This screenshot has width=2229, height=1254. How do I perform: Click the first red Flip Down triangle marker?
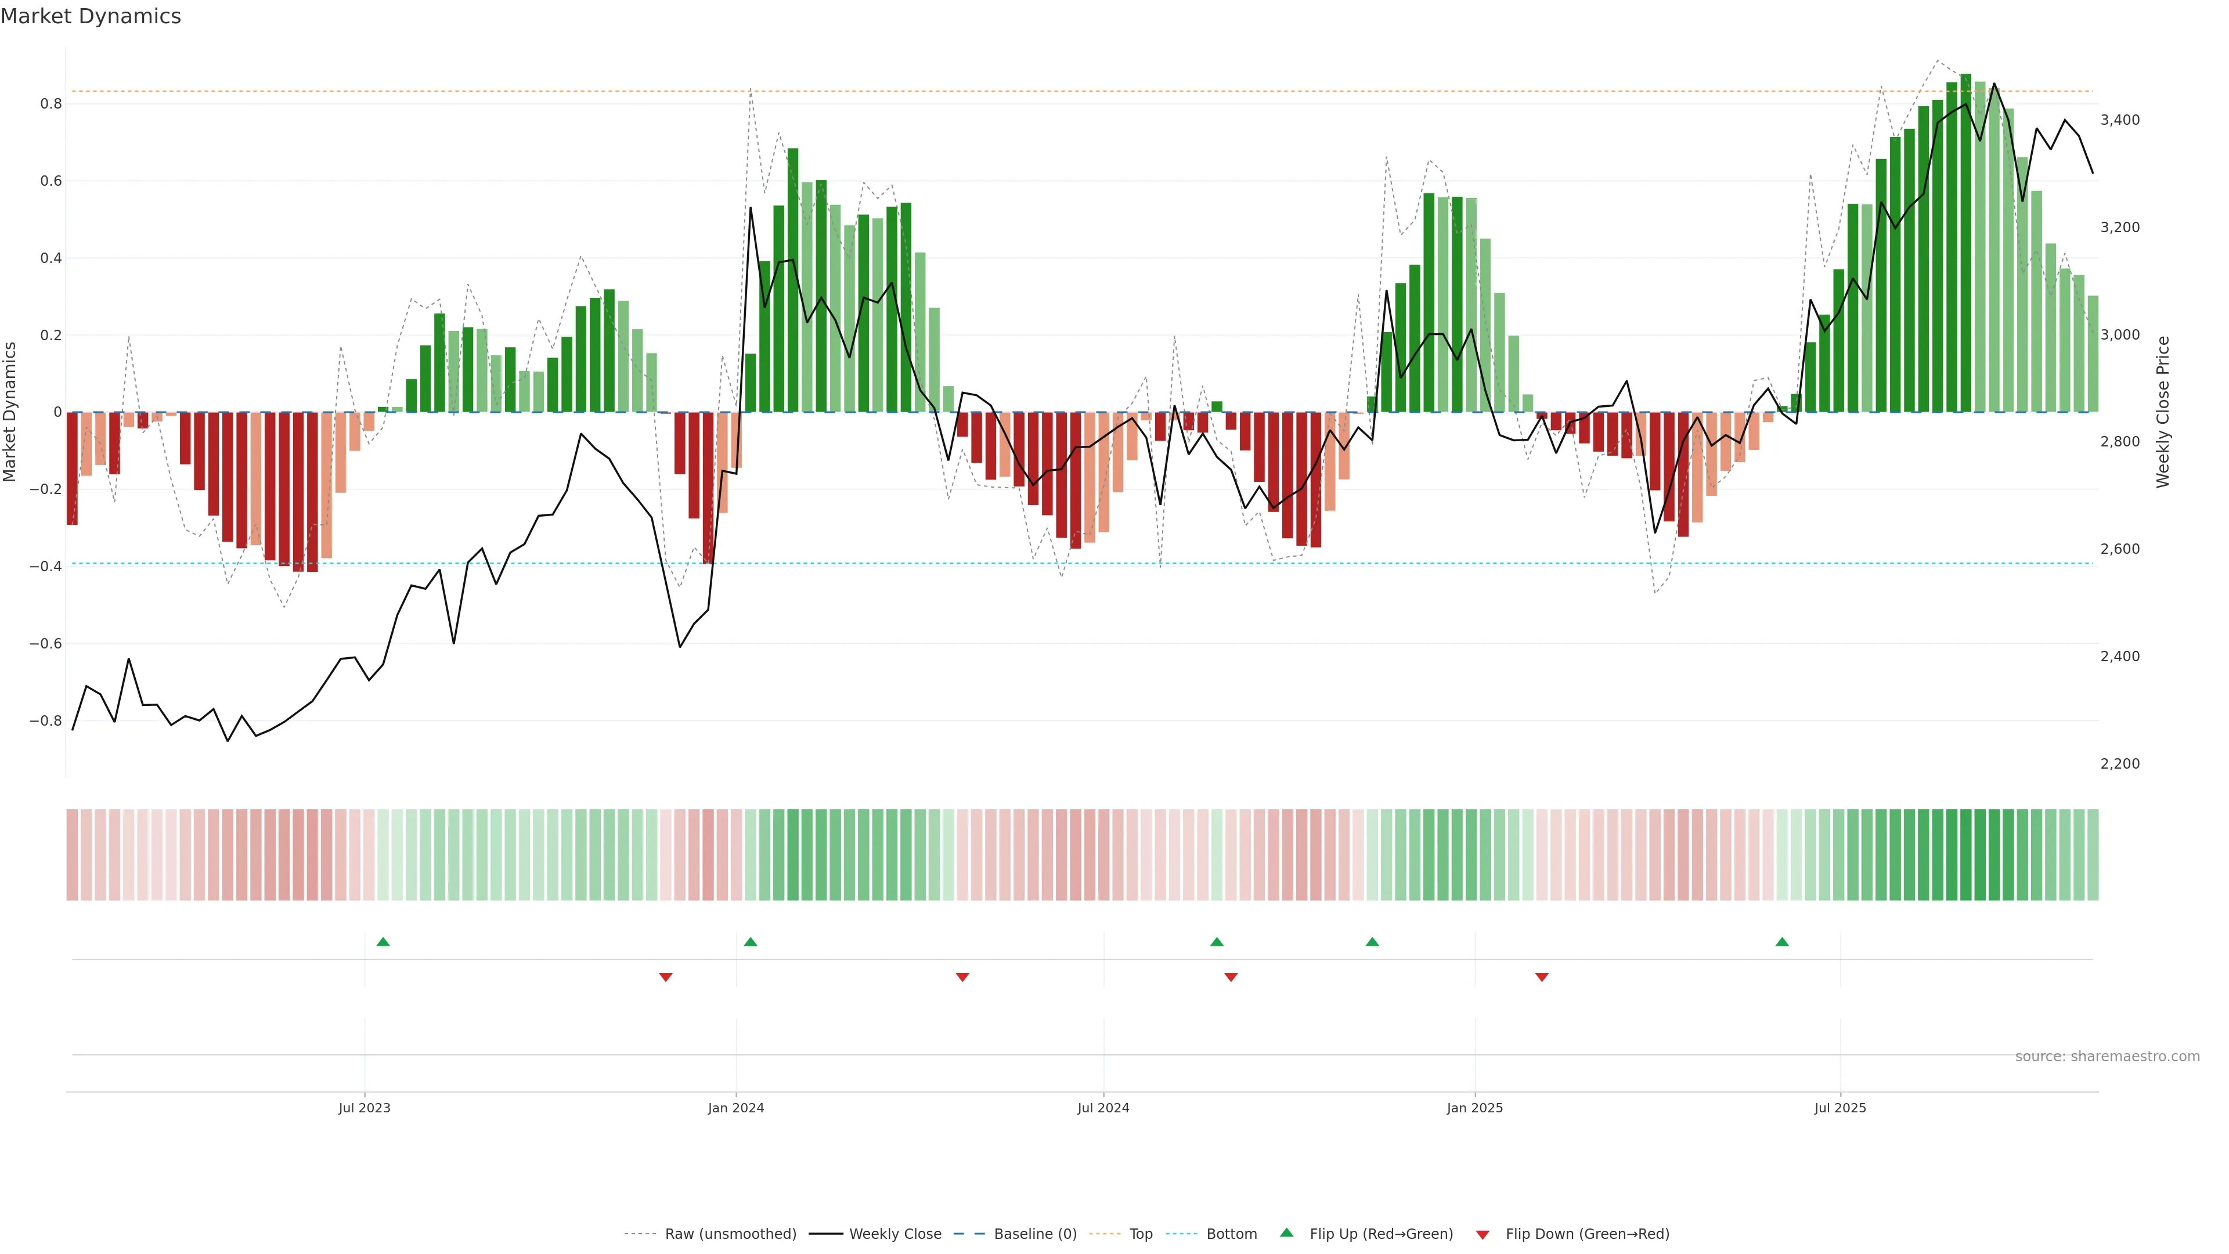665,977
